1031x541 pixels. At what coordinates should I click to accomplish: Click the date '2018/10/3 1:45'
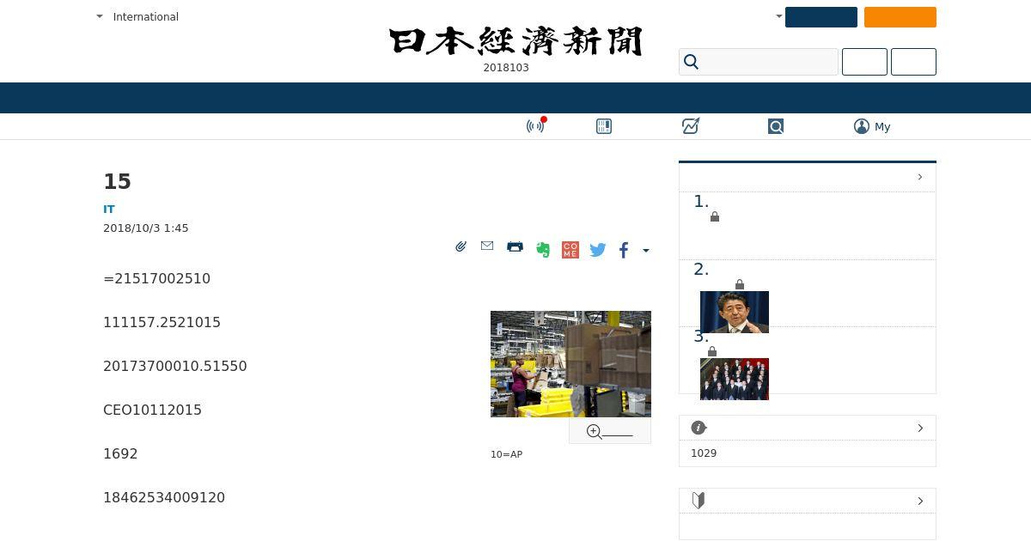click(146, 228)
